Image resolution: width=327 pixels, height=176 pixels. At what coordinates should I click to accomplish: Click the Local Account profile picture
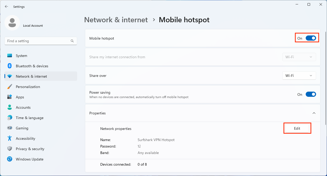pyautogui.click(x=12, y=23)
